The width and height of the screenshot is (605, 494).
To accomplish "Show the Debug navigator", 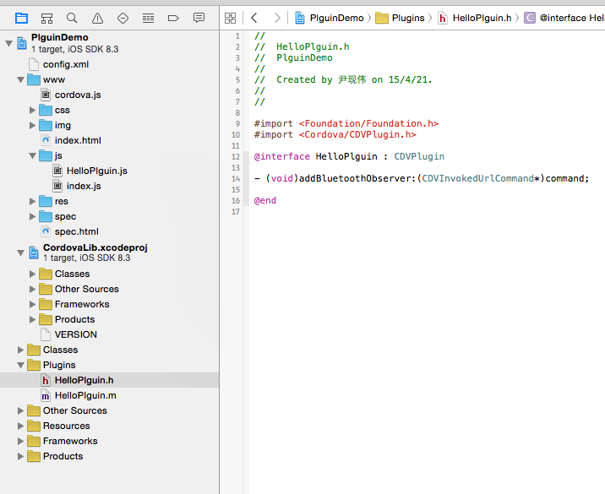I will pyautogui.click(x=148, y=18).
